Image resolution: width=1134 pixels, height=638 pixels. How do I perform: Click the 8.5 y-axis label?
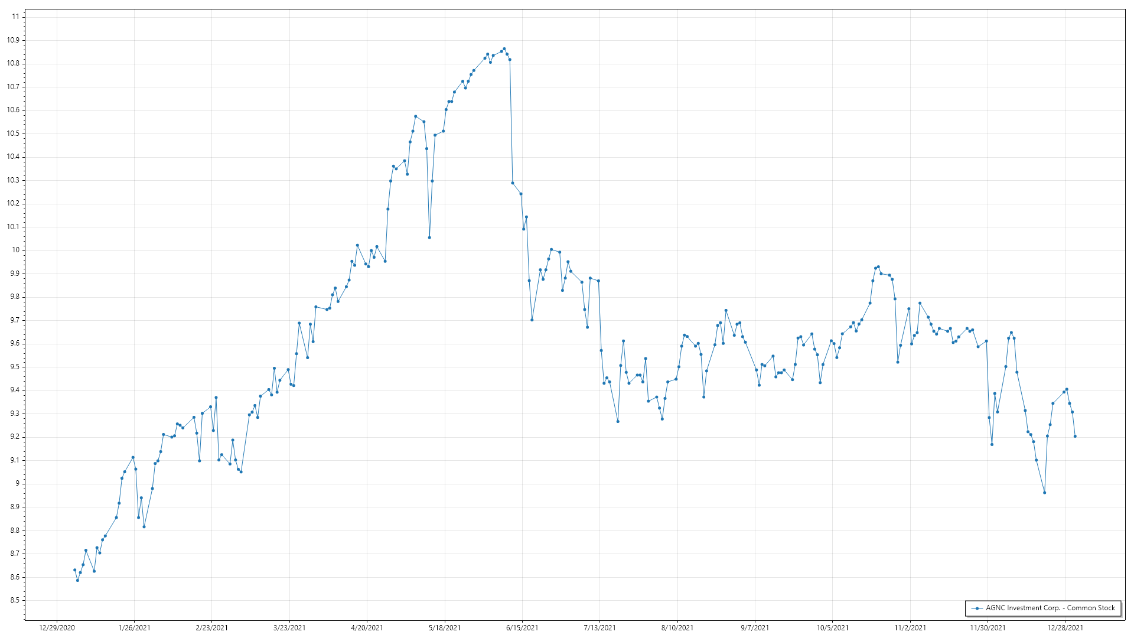(15, 600)
